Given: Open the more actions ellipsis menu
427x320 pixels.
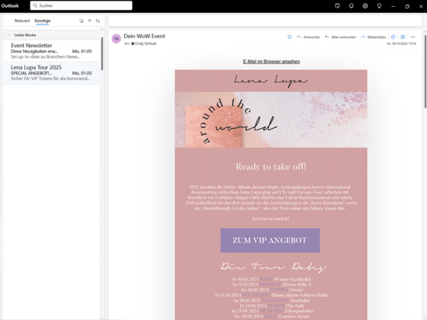Looking at the screenshot, I should coord(413,37).
